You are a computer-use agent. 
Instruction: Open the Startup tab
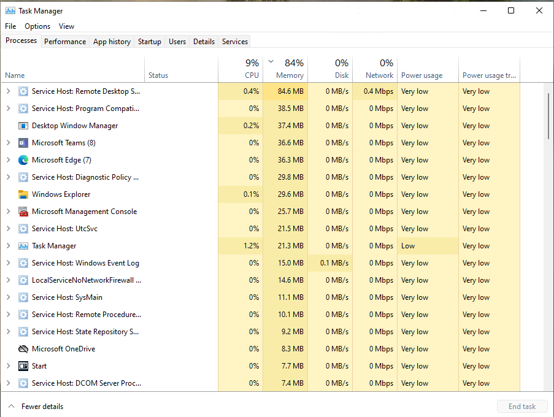click(149, 42)
